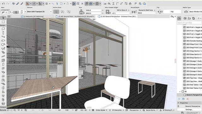Switch to 3D General Perspective - Entrance View tab
Image resolution: width=202 pixels, height=114 pixels.
pos(117,16)
